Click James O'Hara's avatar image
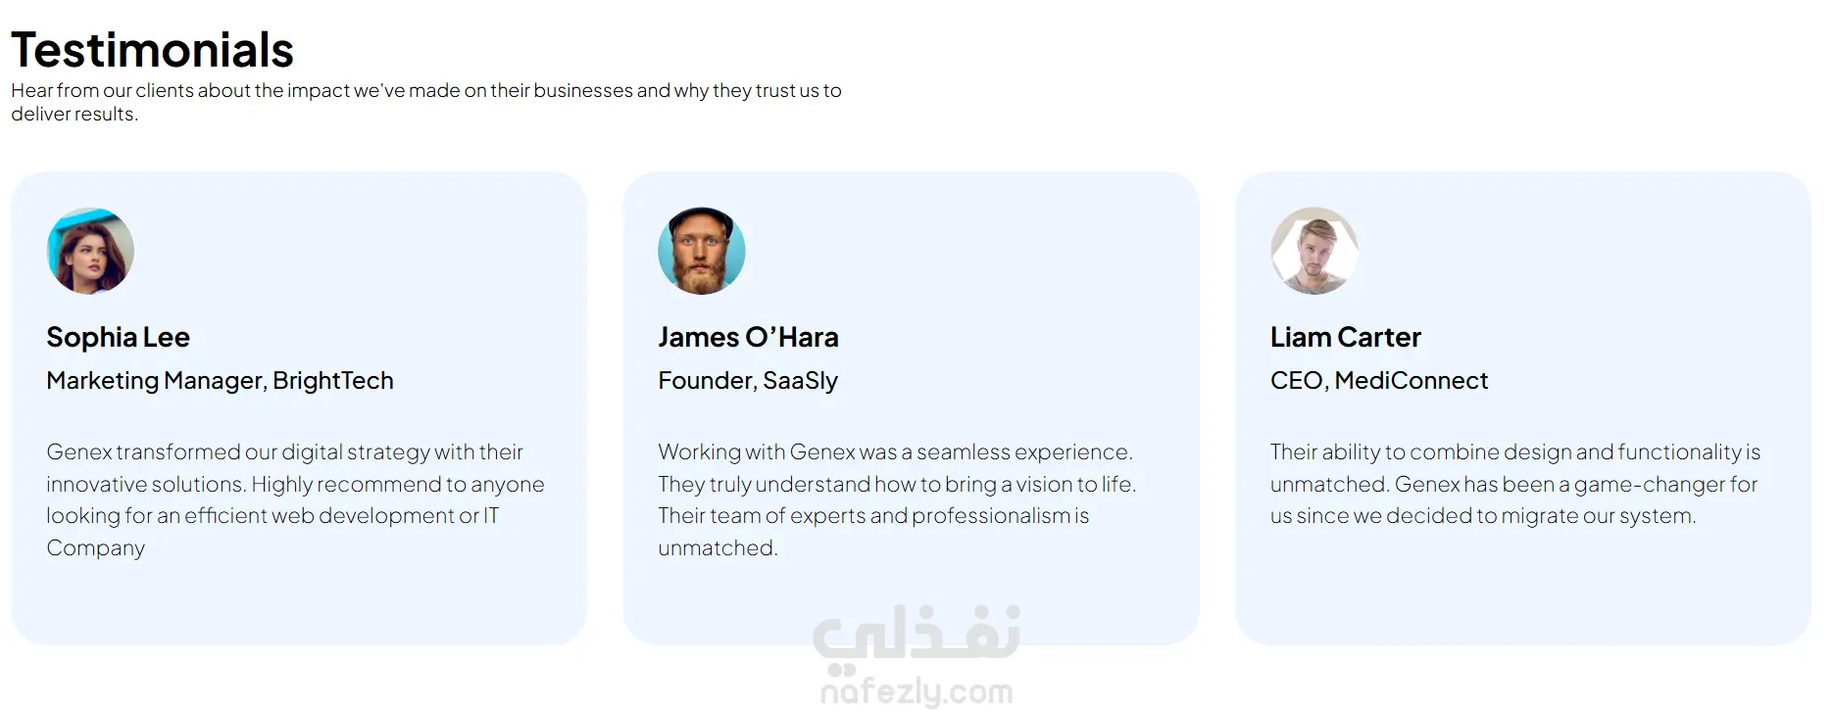Viewport: 1833px width, 711px height. click(x=702, y=251)
